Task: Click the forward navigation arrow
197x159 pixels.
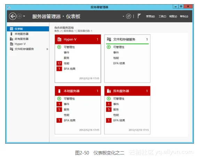Action: 19,16
